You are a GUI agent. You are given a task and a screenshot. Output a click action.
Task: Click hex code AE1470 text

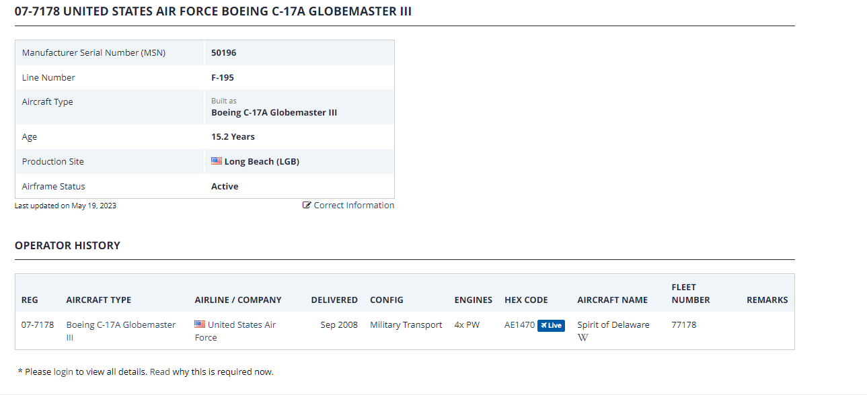click(x=519, y=325)
